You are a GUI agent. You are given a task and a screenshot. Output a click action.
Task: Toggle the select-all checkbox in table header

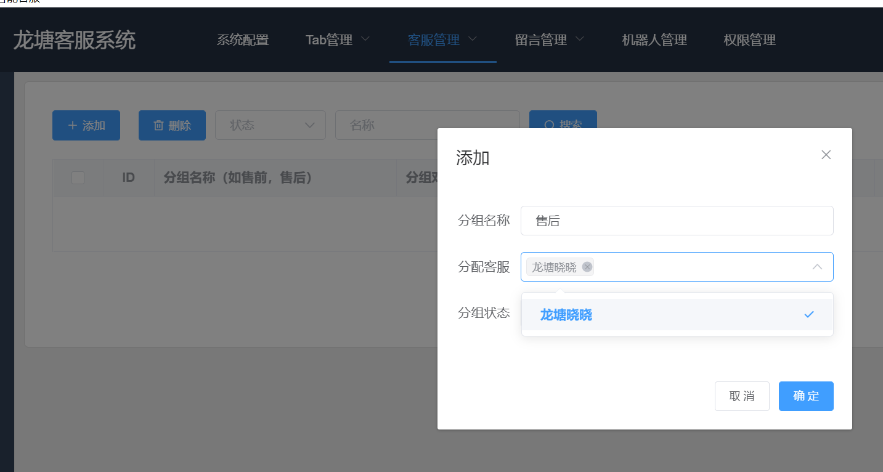pyautogui.click(x=78, y=178)
